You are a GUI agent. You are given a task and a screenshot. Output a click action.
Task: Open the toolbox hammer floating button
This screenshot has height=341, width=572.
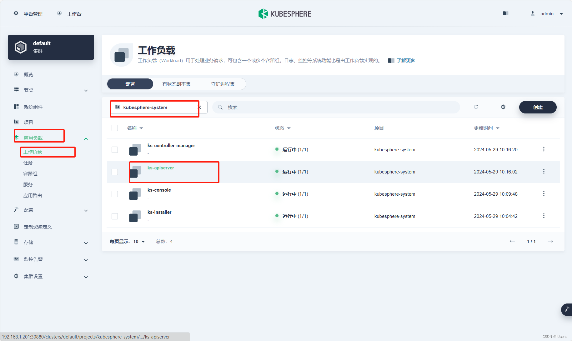[x=566, y=310]
